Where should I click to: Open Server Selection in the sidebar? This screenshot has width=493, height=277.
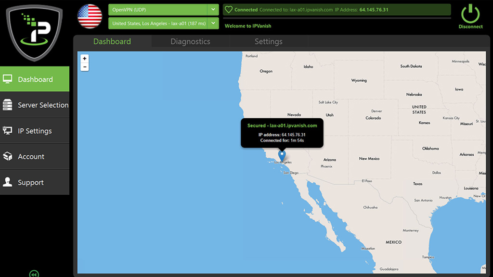click(x=35, y=105)
